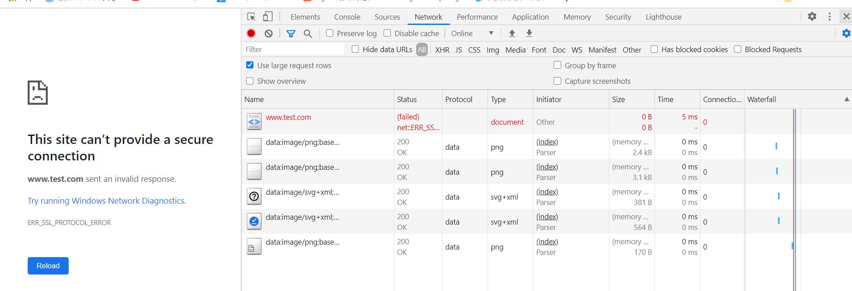Sort by the Initiator column header
Image resolution: width=852 pixels, height=291 pixels.
571,99
